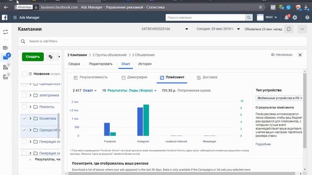Click the browser back arrow
Viewport: 312px width, 175px height.
point(6,7)
